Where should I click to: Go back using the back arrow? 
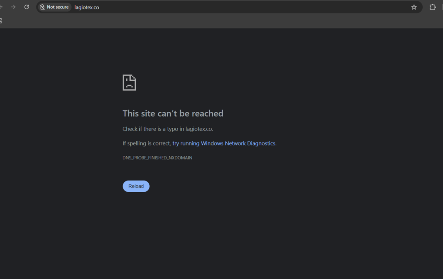[1, 7]
